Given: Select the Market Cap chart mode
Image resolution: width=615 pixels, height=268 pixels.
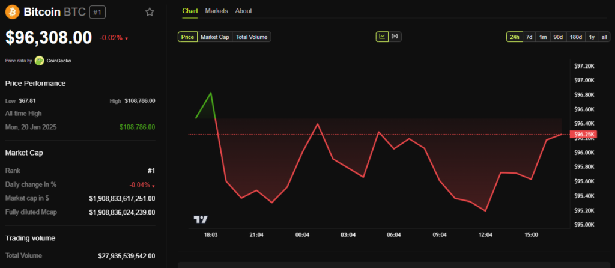Looking at the screenshot, I should (x=214, y=37).
